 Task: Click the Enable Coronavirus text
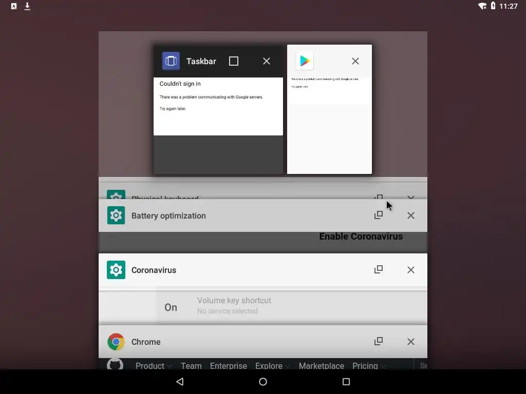[x=361, y=237]
